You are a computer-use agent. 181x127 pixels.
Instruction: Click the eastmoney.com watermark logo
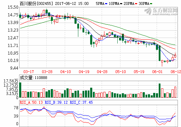coord(161,11)
